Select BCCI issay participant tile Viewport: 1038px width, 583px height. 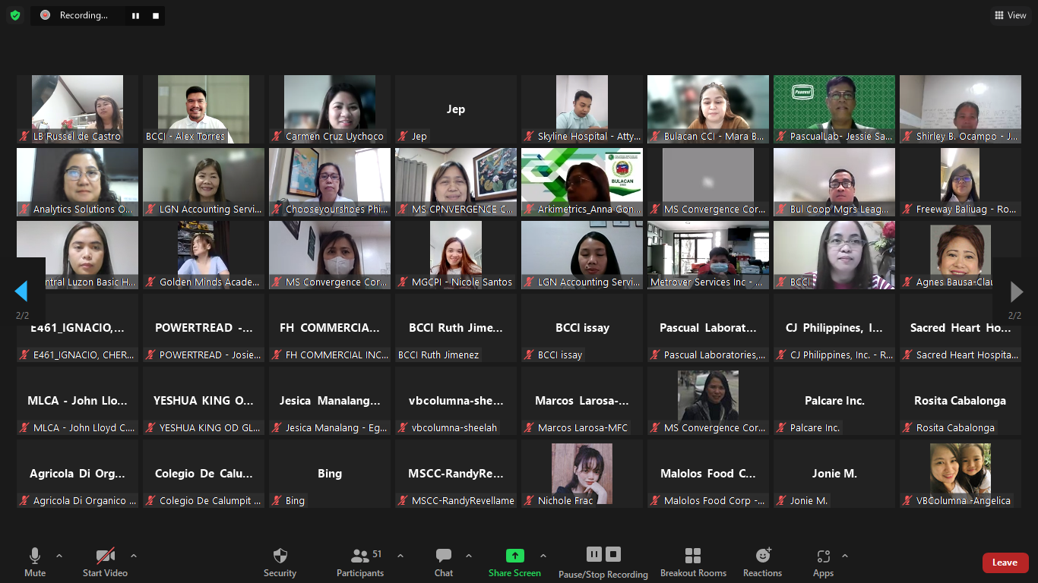[582, 328]
